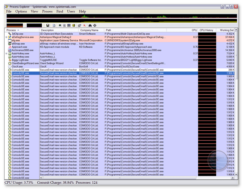Open the Process menu

pos(47,11)
